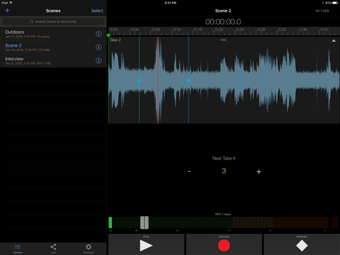Image resolution: width=340 pixels, height=255 pixels.
Task: Click the 0:36 mark on time ruler
Action: [x=303, y=30]
